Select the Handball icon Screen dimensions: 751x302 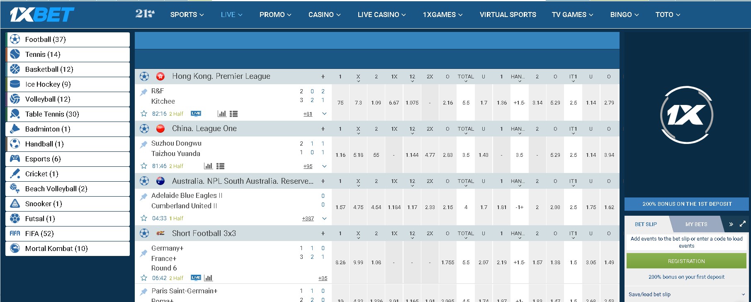(x=15, y=144)
